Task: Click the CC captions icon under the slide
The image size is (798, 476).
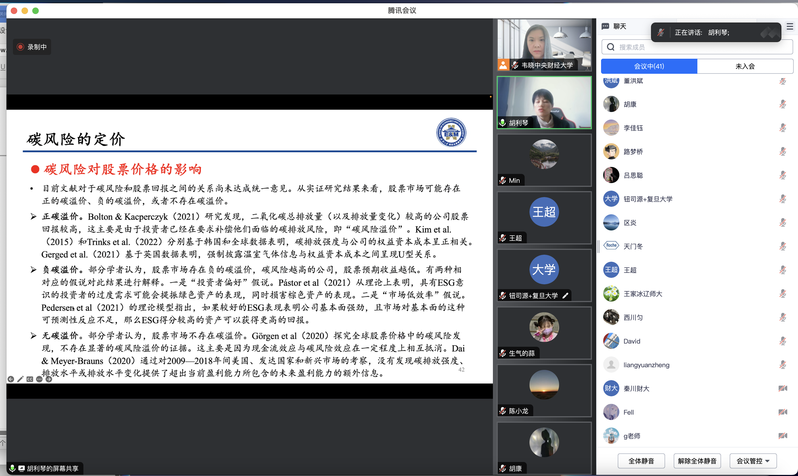Action: coord(30,379)
